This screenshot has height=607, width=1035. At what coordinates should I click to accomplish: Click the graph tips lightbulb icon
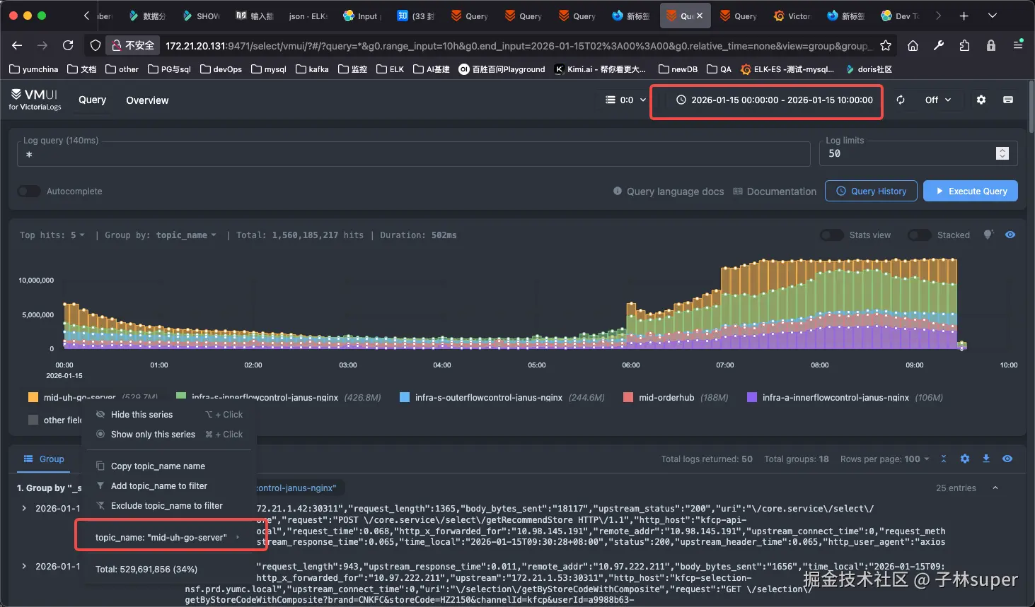[x=988, y=235]
